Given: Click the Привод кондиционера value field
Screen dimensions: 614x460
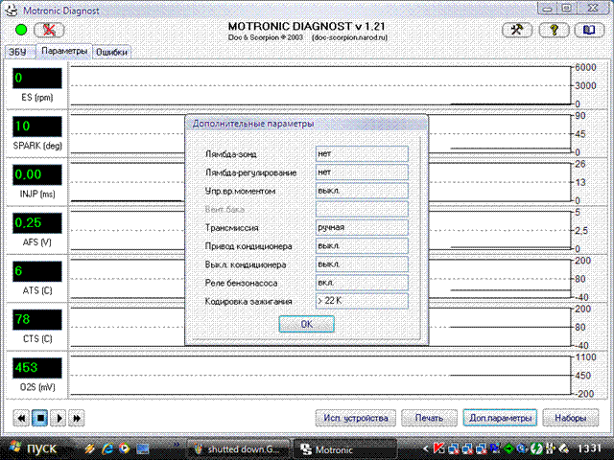Looking at the screenshot, I should point(362,245).
